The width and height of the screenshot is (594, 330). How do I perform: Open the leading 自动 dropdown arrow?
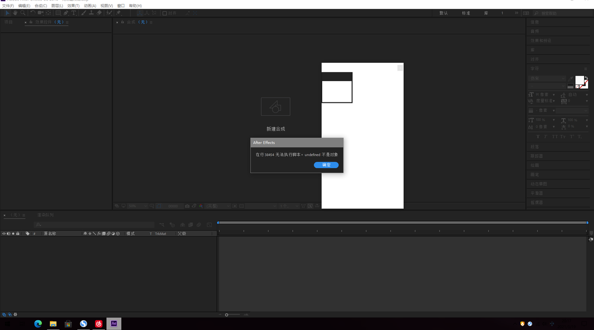click(x=587, y=95)
